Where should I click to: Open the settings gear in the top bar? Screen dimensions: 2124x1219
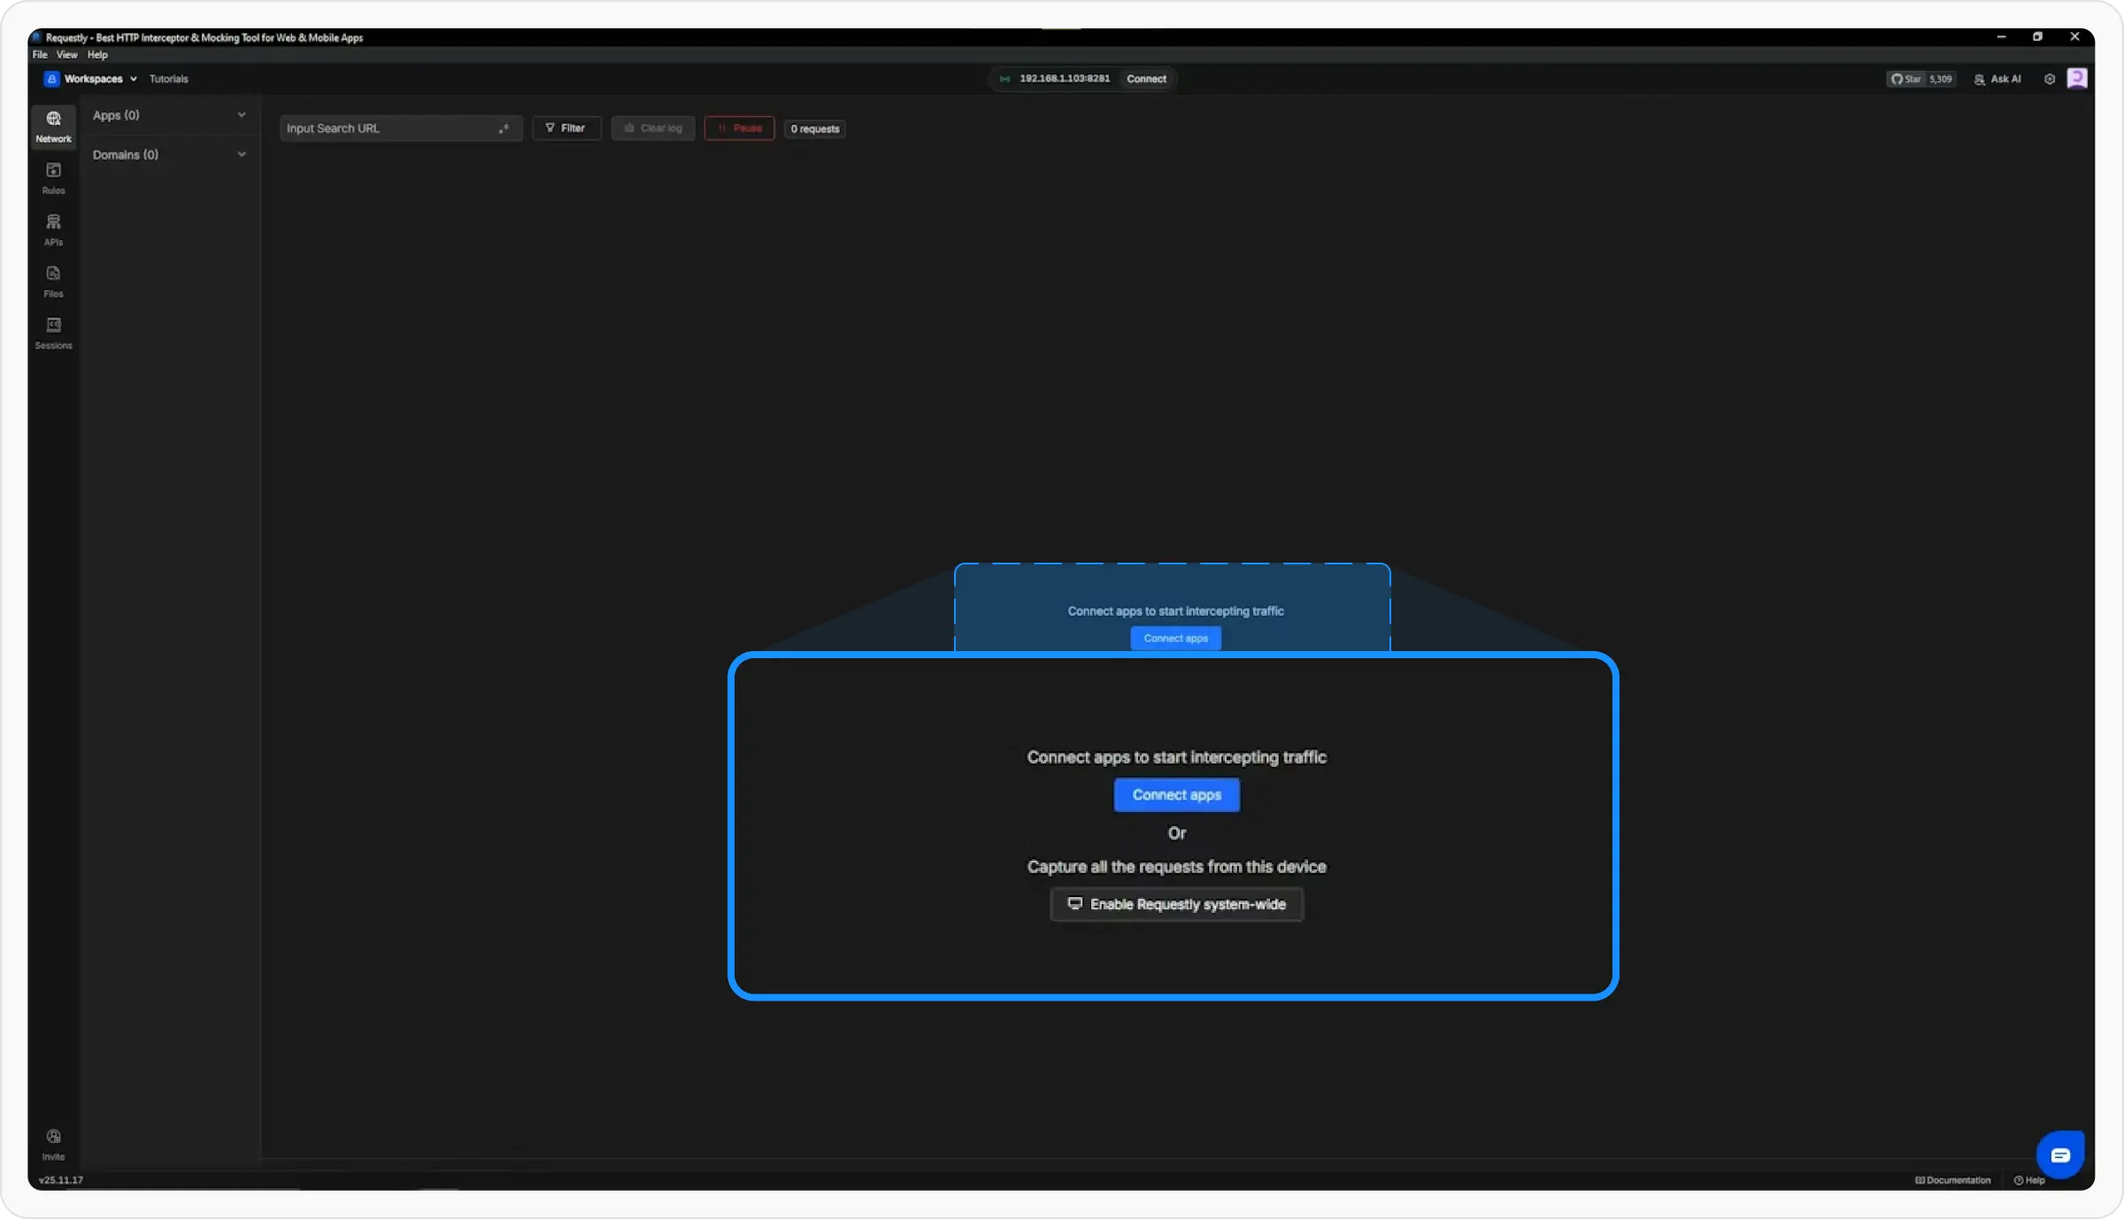click(x=2049, y=79)
